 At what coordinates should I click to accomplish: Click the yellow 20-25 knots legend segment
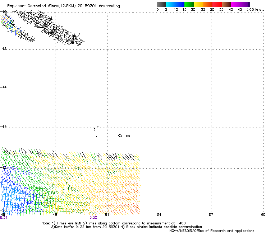point(198,4)
